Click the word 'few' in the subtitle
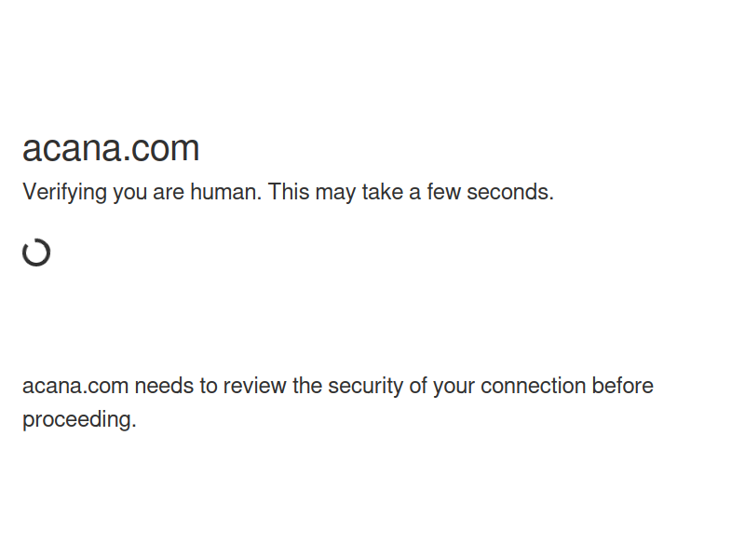745x559 pixels. tap(444, 192)
